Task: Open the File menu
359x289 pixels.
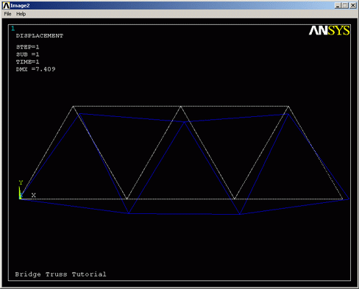Action: (x=7, y=14)
